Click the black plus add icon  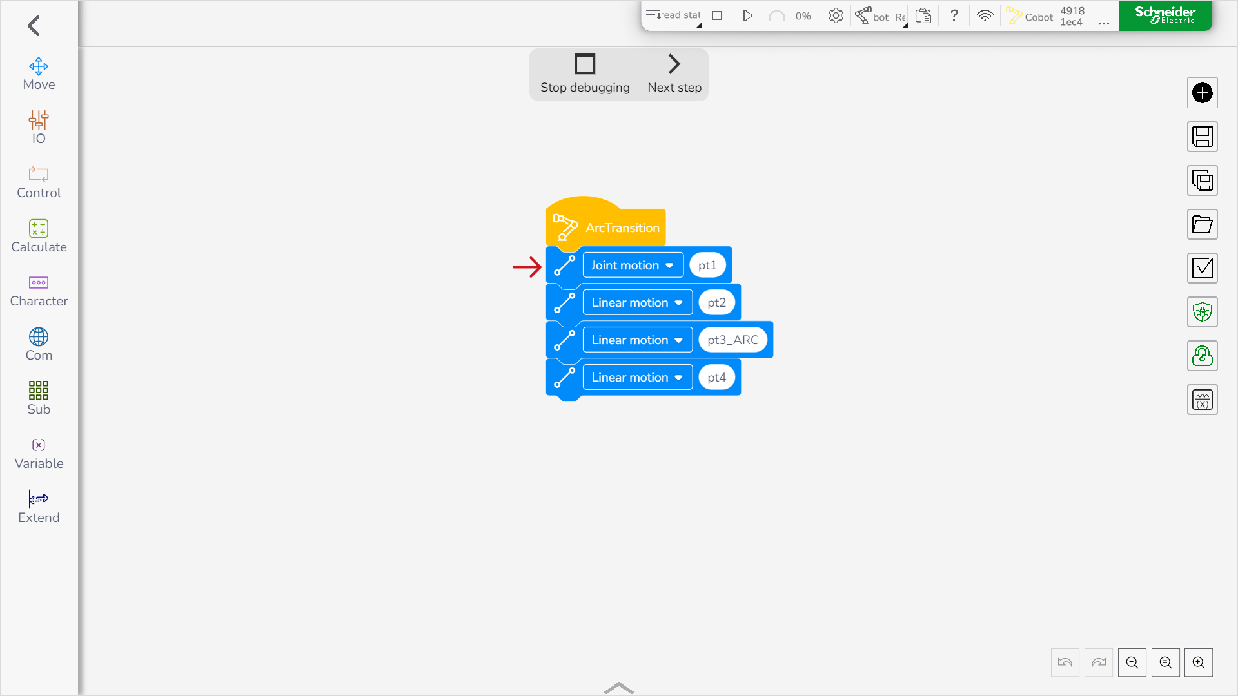pyautogui.click(x=1202, y=93)
